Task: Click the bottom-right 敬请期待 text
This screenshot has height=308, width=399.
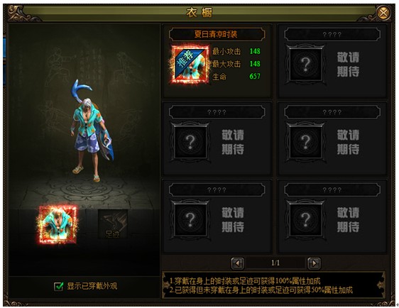Action: tap(348, 219)
